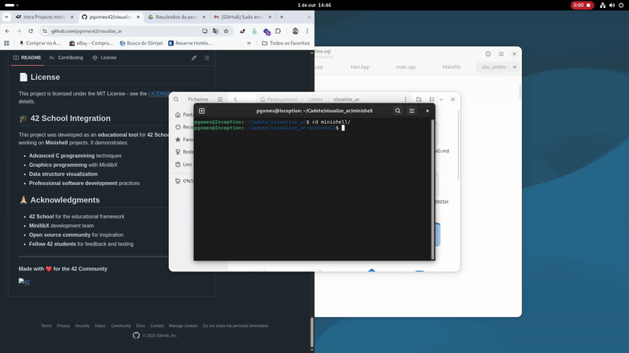Click the terminal vertical scrollbar

pyautogui.click(x=432, y=188)
